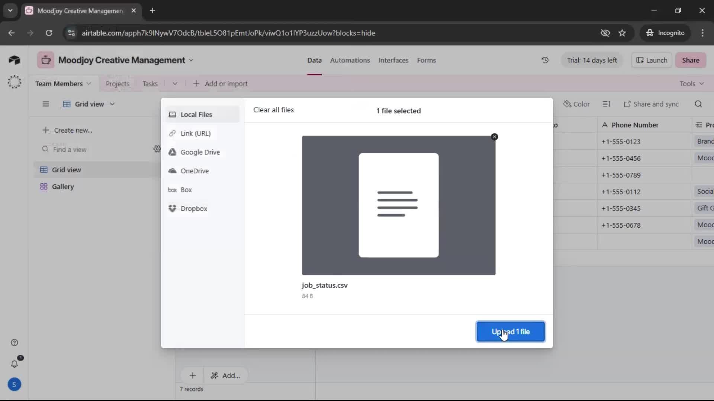Open Airtable home logo icon
Image resolution: width=714 pixels, height=401 pixels.
point(14,60)
